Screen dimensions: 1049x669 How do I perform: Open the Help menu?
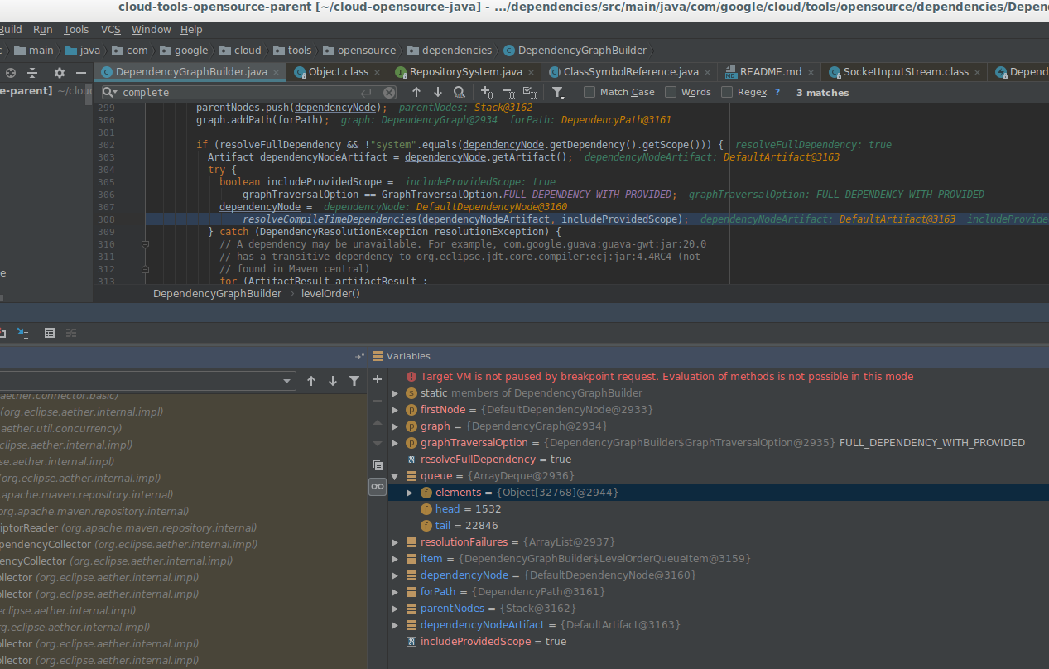coord(191,29)
